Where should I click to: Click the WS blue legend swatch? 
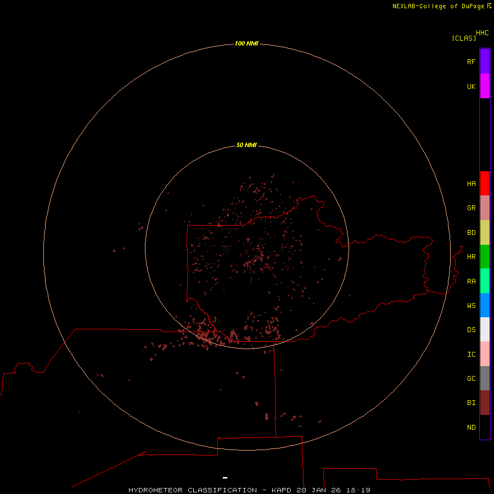click(485, 305)
